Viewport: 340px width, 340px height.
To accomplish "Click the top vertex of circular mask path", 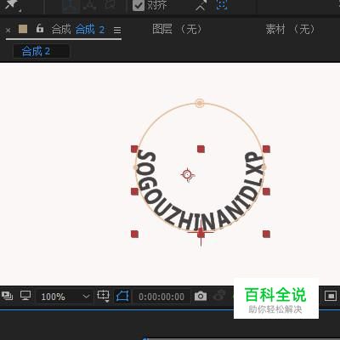I will tap(200, 103).
